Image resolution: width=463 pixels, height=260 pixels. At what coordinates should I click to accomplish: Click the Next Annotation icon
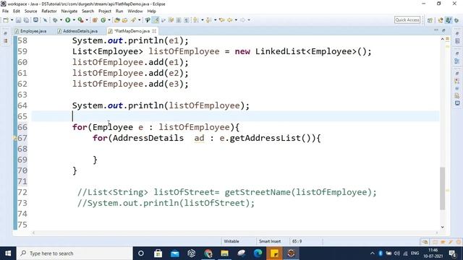pyautogui.click(x=195, y=20)
